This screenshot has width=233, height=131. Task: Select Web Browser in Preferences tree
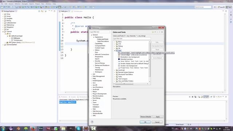pos(99,70)
